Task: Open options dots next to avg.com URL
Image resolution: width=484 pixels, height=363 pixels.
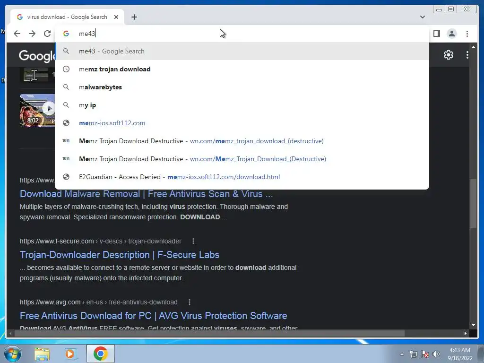Action: click(x=190, y=302)
